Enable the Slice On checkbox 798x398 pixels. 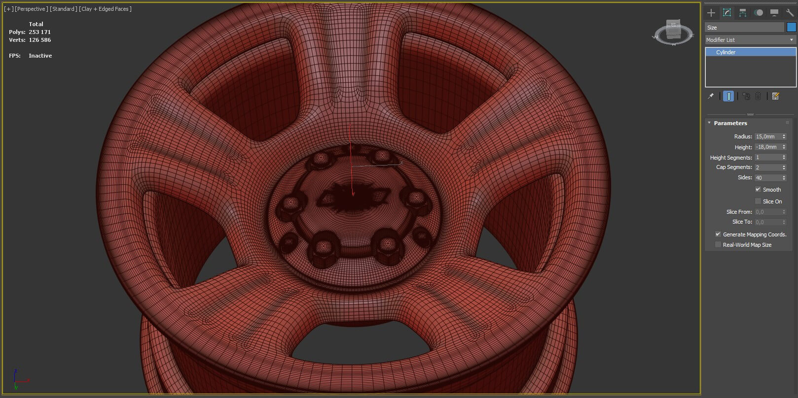[x=758, y=201]
